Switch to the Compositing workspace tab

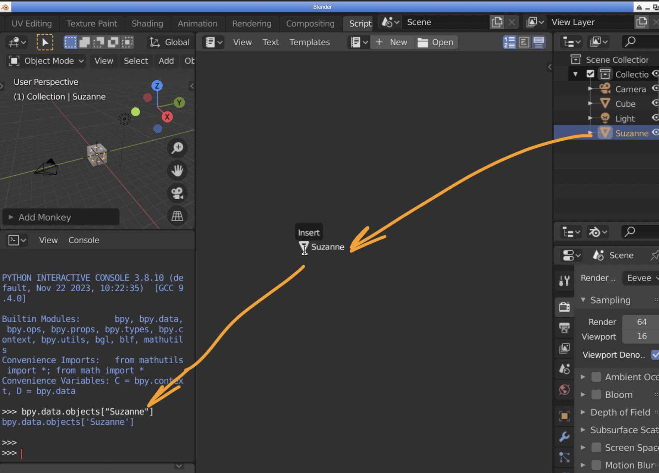click(x=310, y=24)
